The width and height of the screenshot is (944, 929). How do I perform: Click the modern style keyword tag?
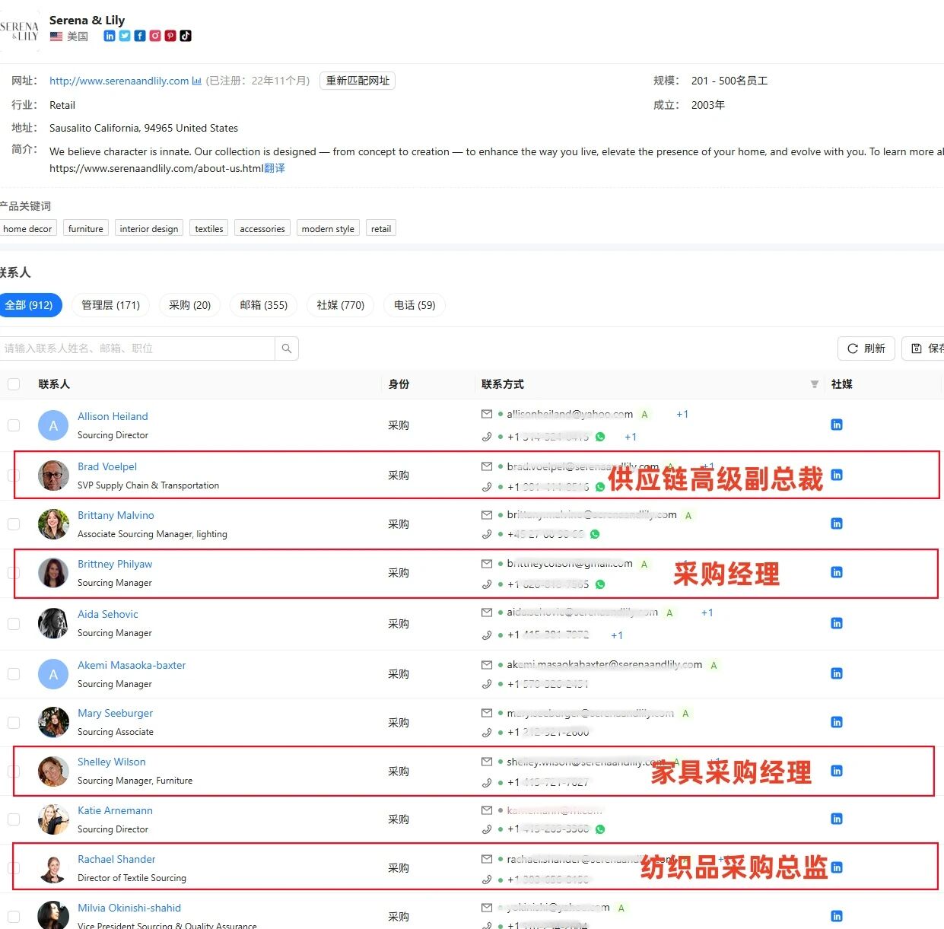click(328, 228)
